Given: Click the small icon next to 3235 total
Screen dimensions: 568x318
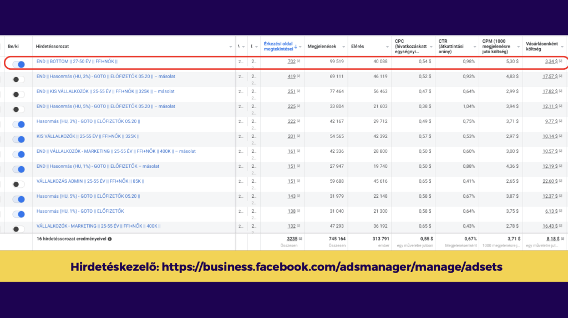Looking at the screenshot, I should coord(300,239).
